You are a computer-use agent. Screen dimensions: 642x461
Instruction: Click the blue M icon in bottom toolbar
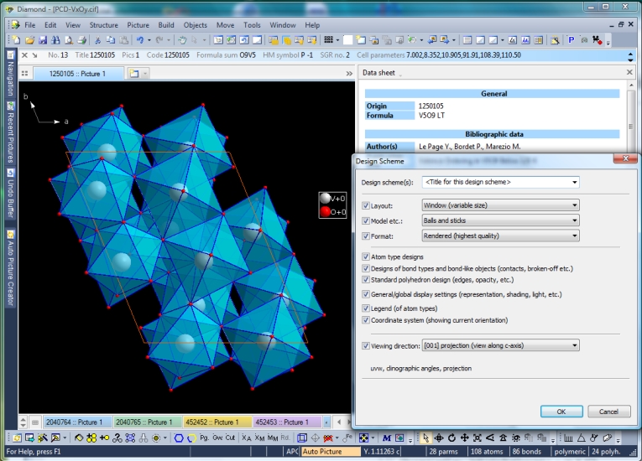387,438
